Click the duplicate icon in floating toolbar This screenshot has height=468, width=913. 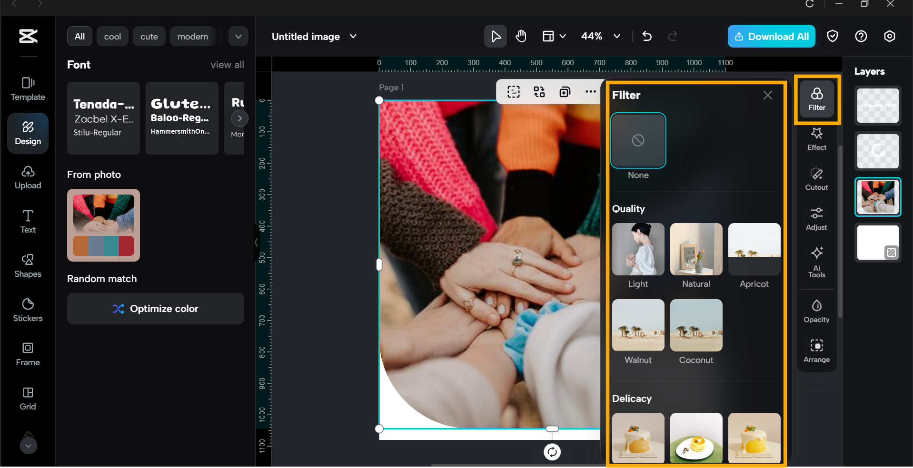click(x=565, y=92)
